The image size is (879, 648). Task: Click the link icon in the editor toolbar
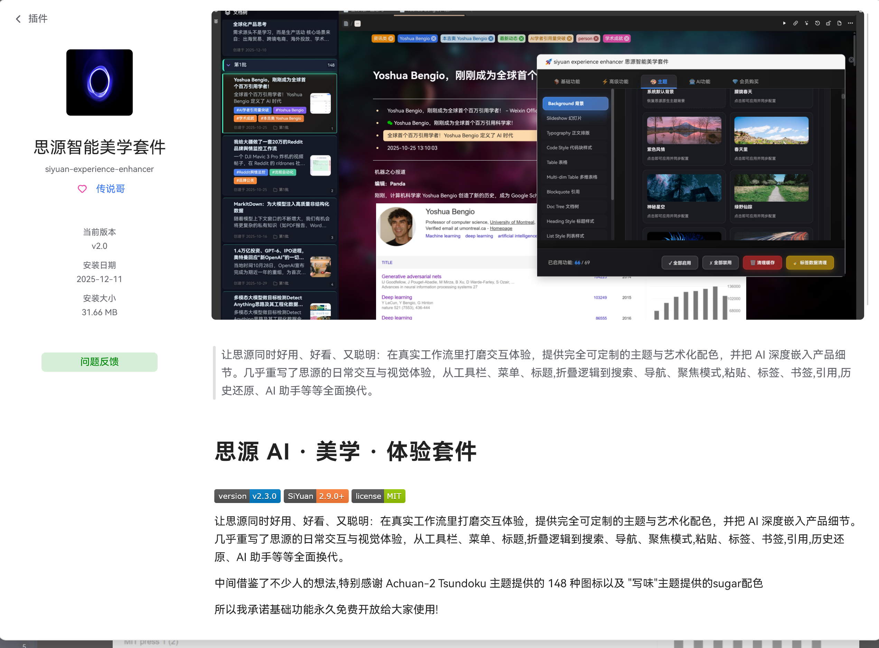coord(796,23)
